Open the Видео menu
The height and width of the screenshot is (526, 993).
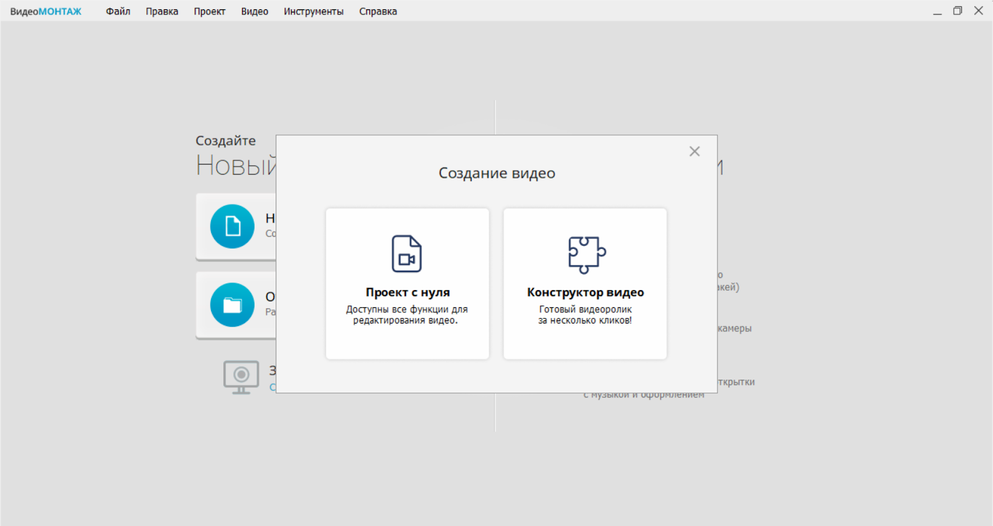pos(254,11)
